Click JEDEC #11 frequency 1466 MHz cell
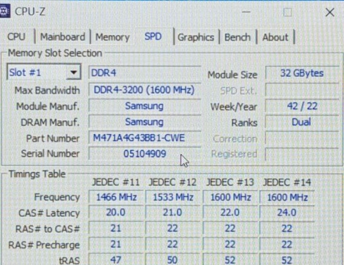The height and width of the screenshot is (265, 344). 116,197
